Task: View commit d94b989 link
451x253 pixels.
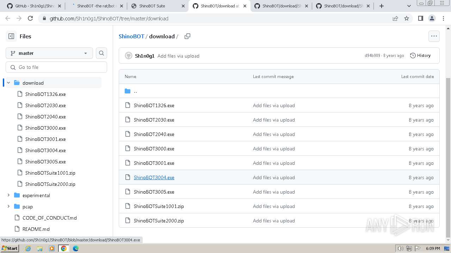Action: (x=372, y=56)
